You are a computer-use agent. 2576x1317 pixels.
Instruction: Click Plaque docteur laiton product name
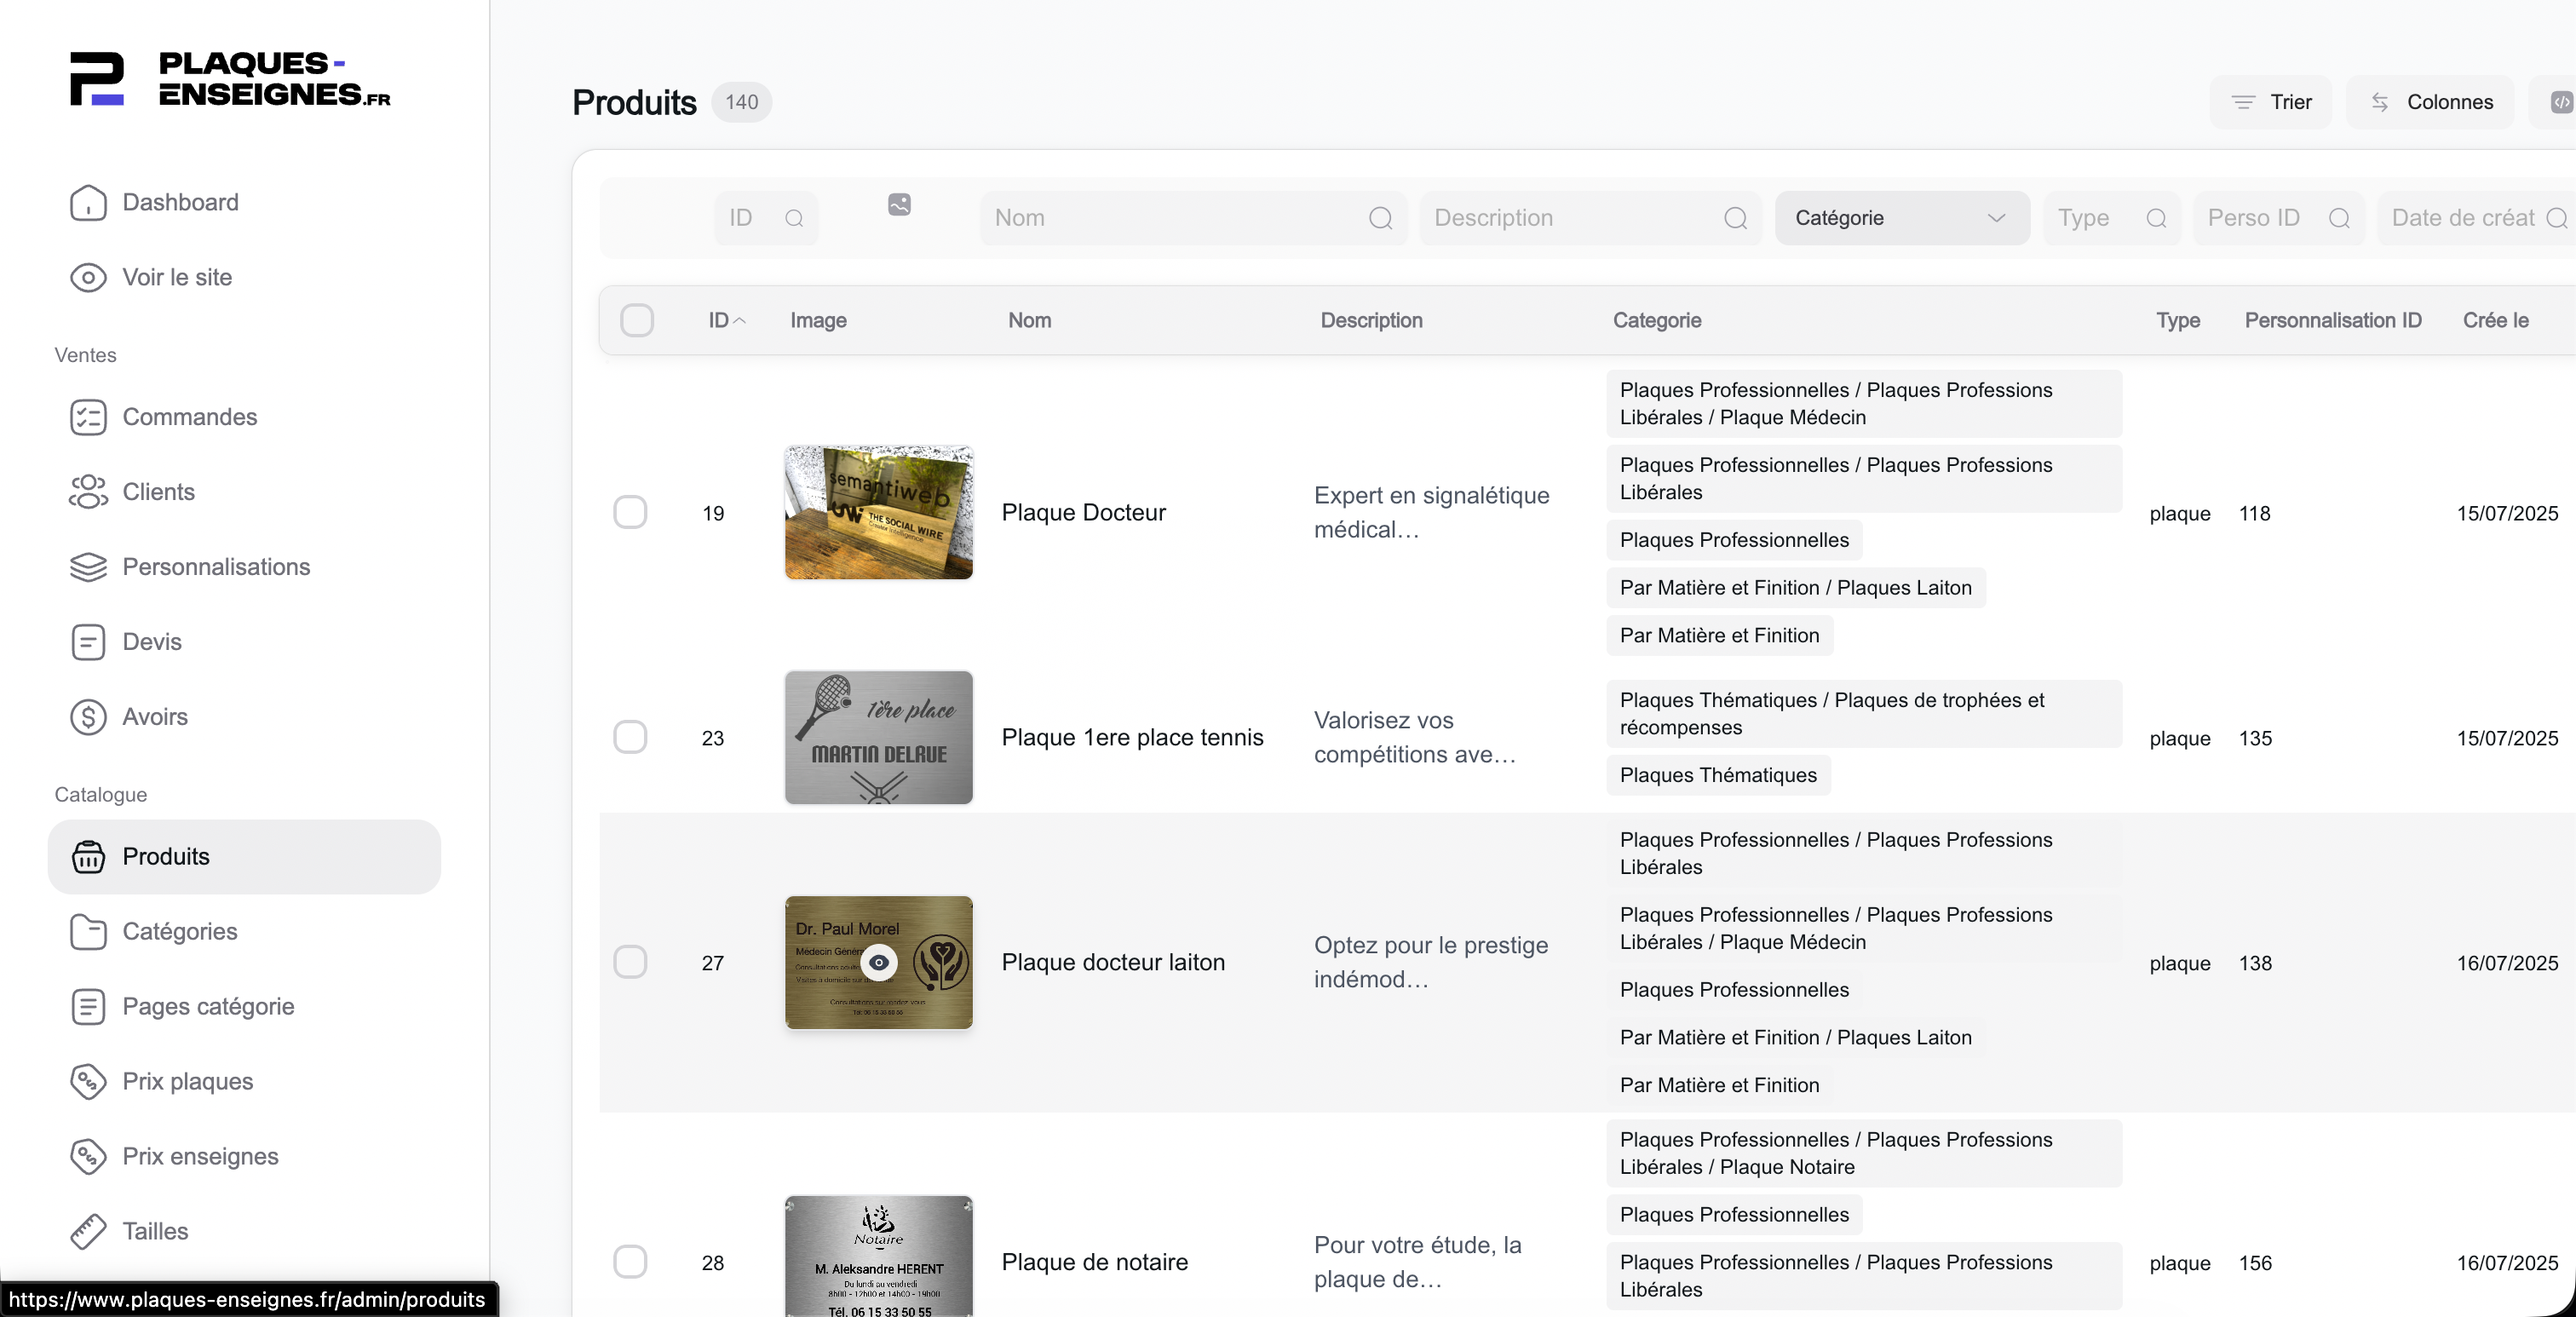(x=1113, y=963)
